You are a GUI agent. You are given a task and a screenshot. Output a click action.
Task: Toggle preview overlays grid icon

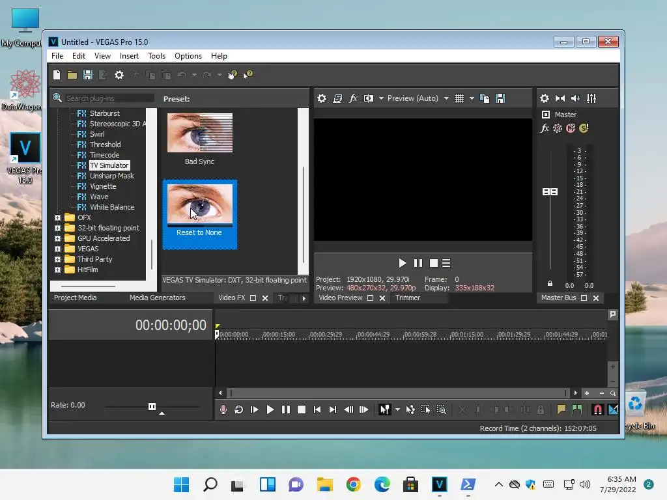(x=459, y=99)
